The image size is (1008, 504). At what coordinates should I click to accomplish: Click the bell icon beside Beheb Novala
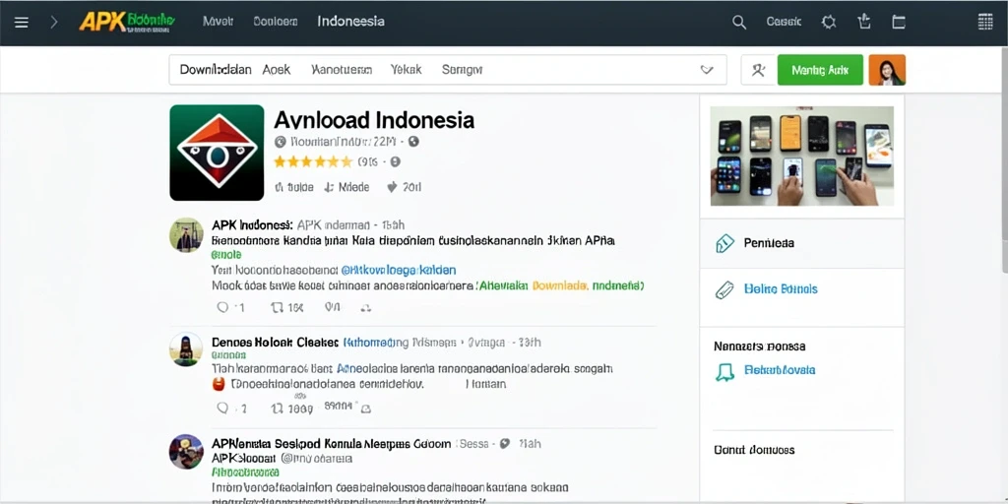click(x=724, y=371)
